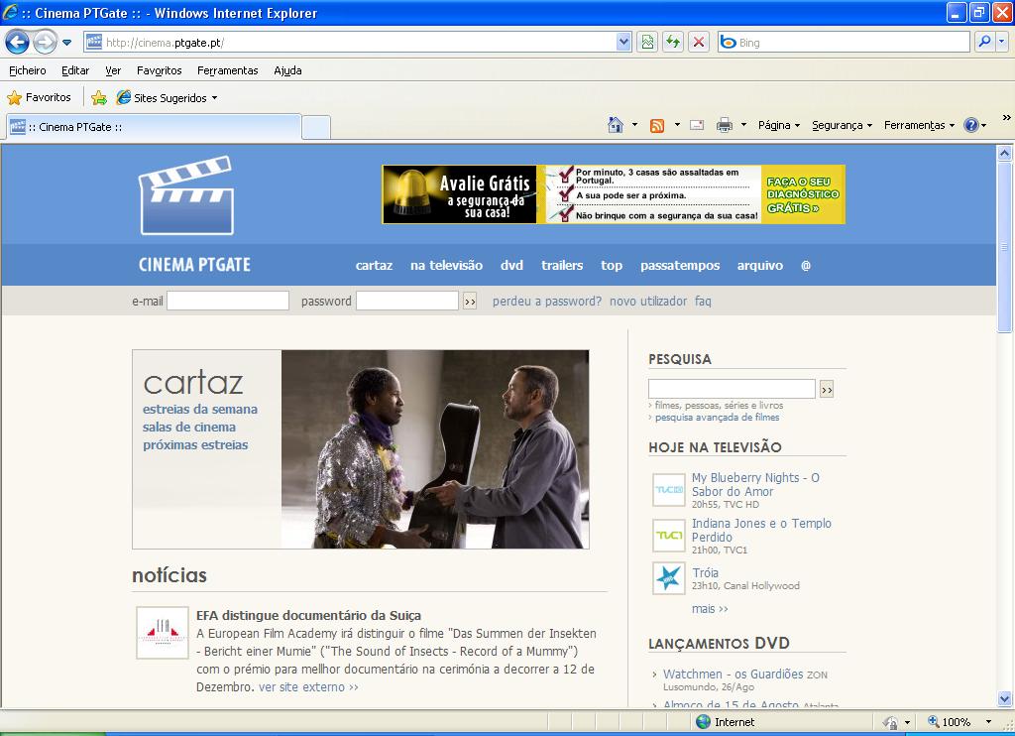Open the recent pages dropdown arrow
This screenshot has width=1015, height=736.
pos(66,43)
